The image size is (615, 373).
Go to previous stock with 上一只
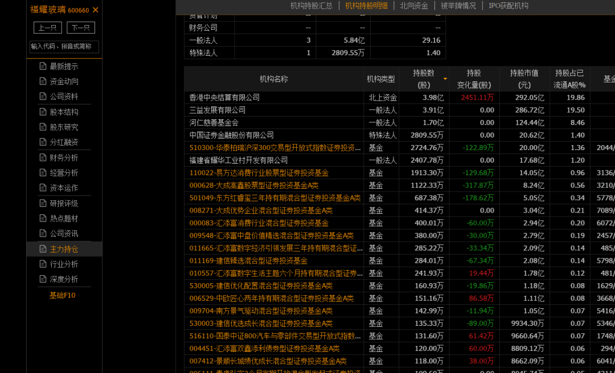coord(47,28)
